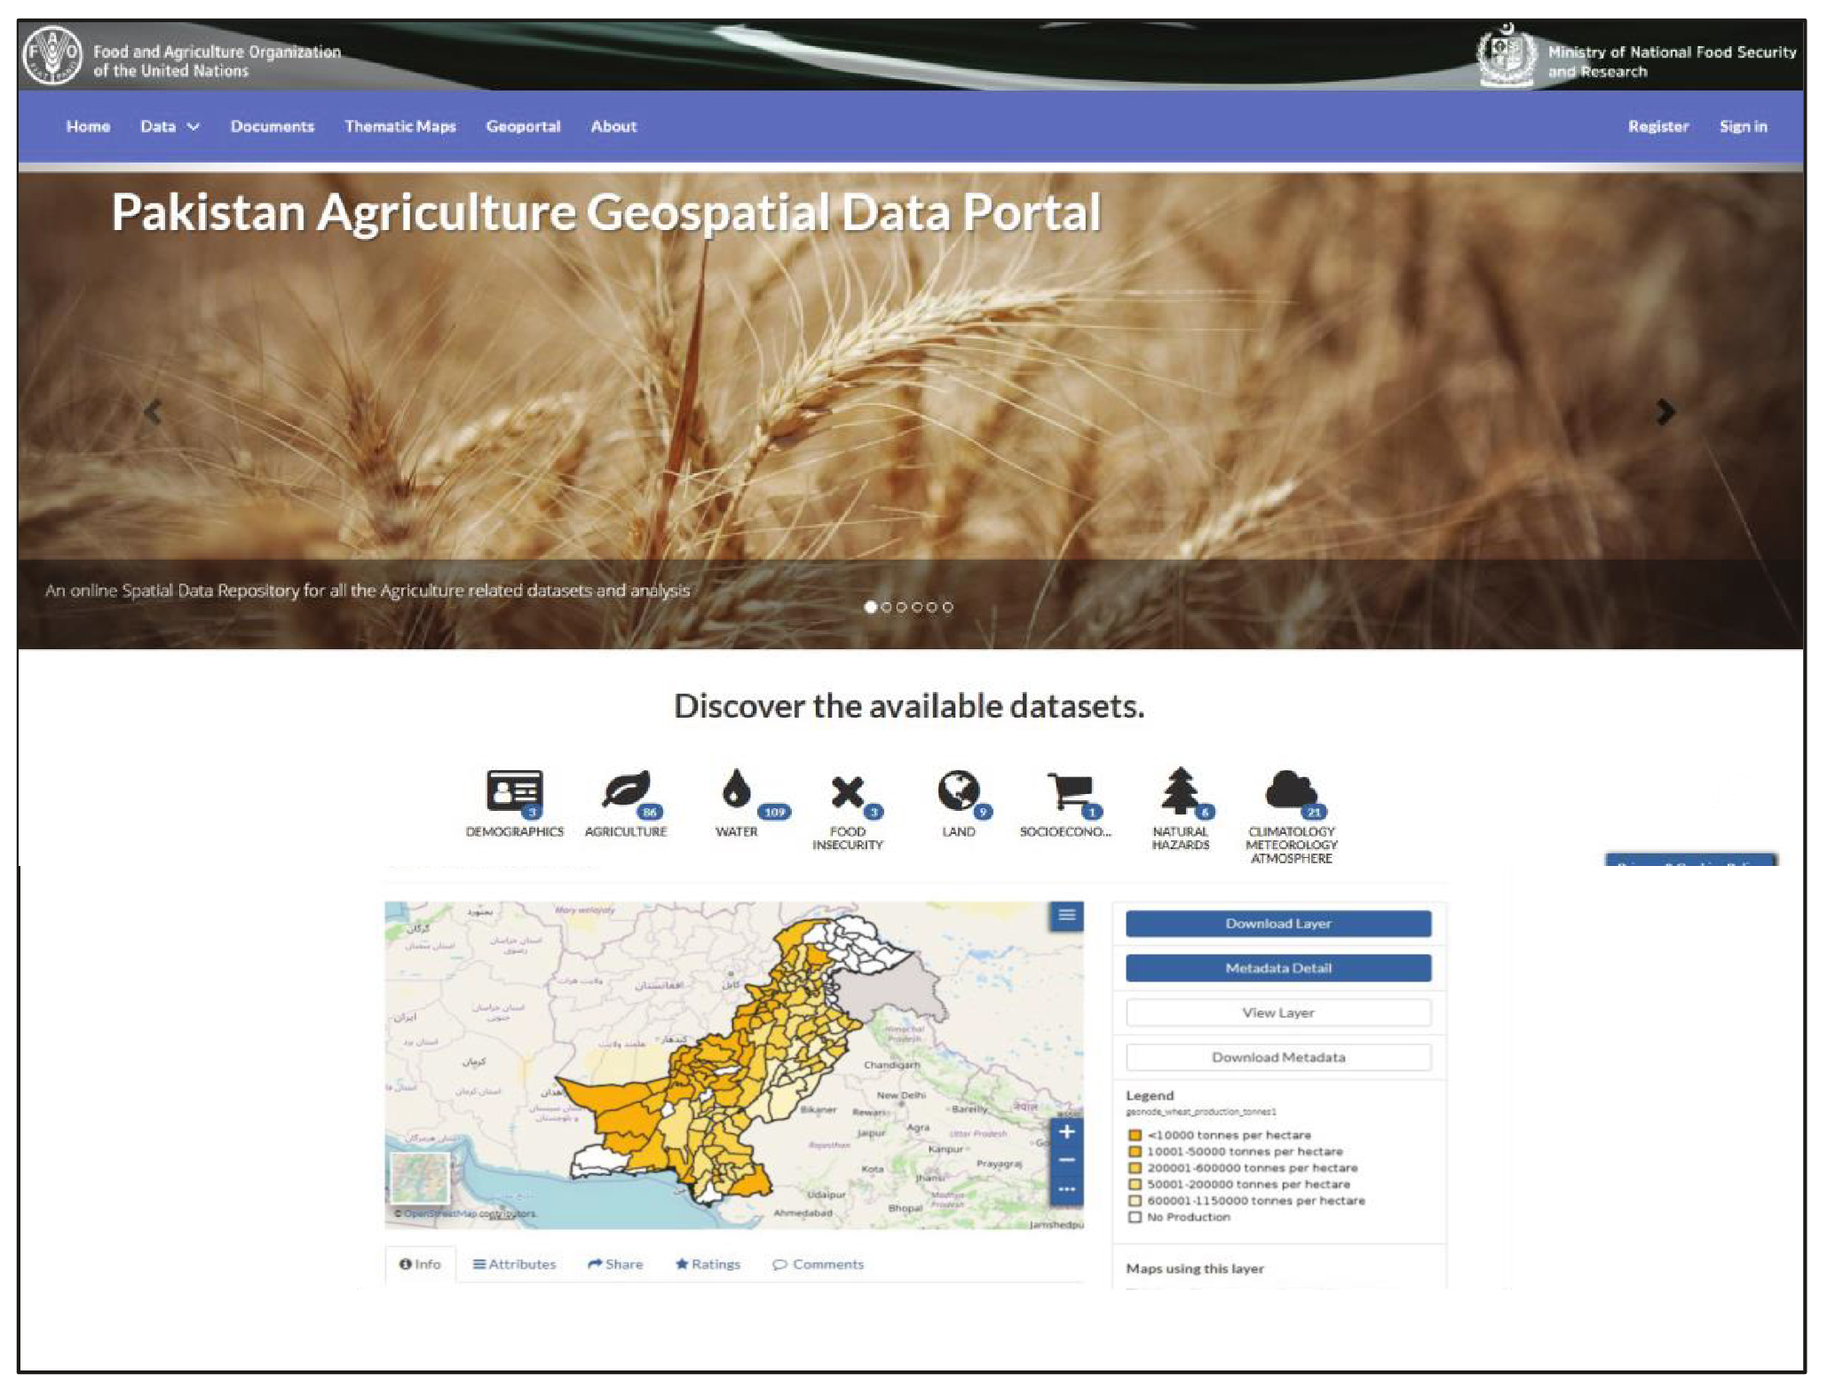The height and width of the screenshot is (1390, 1827).
Task: Click the No Production legend swatch
Action: pos(1134,1217)
